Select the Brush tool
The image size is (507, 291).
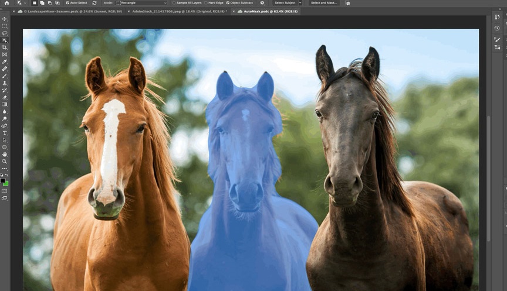(x=5, y=76)
